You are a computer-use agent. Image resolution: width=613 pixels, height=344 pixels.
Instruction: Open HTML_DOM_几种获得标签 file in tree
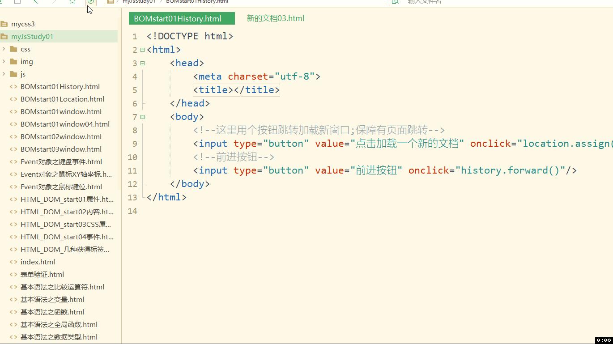(x=65, y=250)
